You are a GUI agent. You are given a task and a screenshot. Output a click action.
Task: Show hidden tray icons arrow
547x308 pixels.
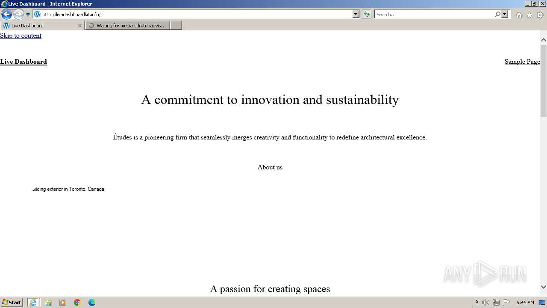coord(476,302)
